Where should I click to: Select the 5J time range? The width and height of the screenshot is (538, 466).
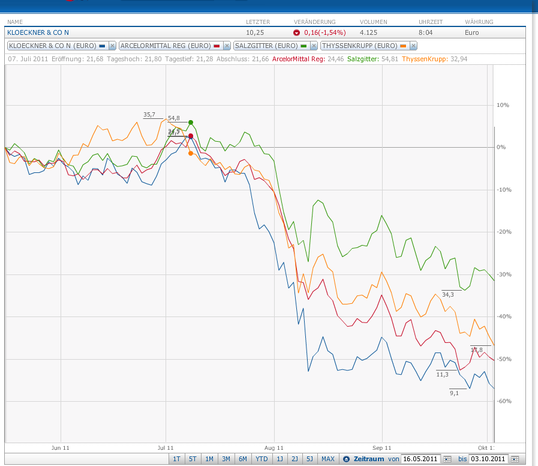(x=309, y=459)
